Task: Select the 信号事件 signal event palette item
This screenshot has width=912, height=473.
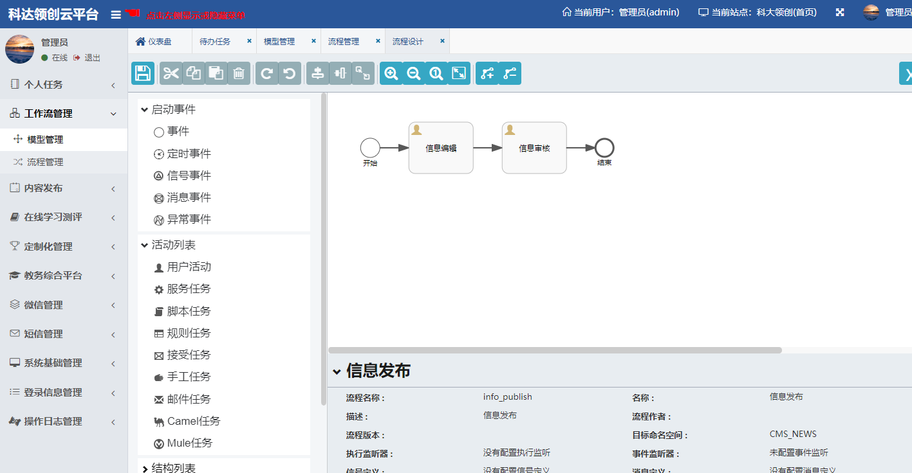Action: click(182, 175)
